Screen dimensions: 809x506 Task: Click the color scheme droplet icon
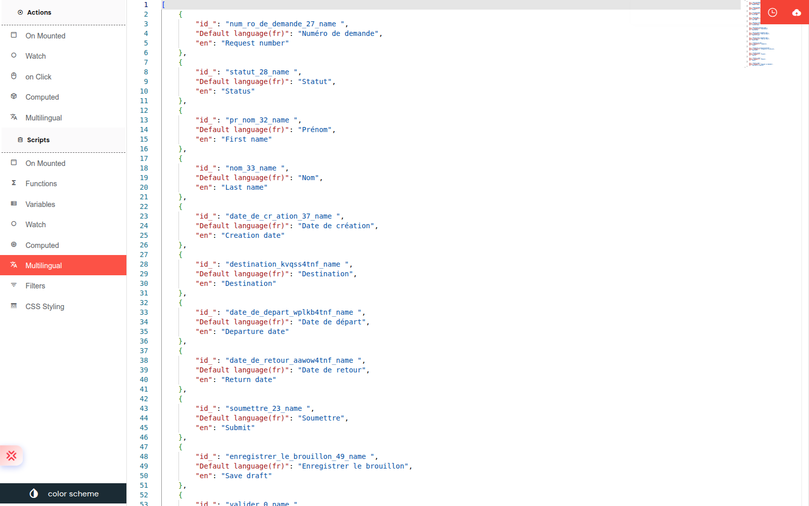tap(34, 493)
